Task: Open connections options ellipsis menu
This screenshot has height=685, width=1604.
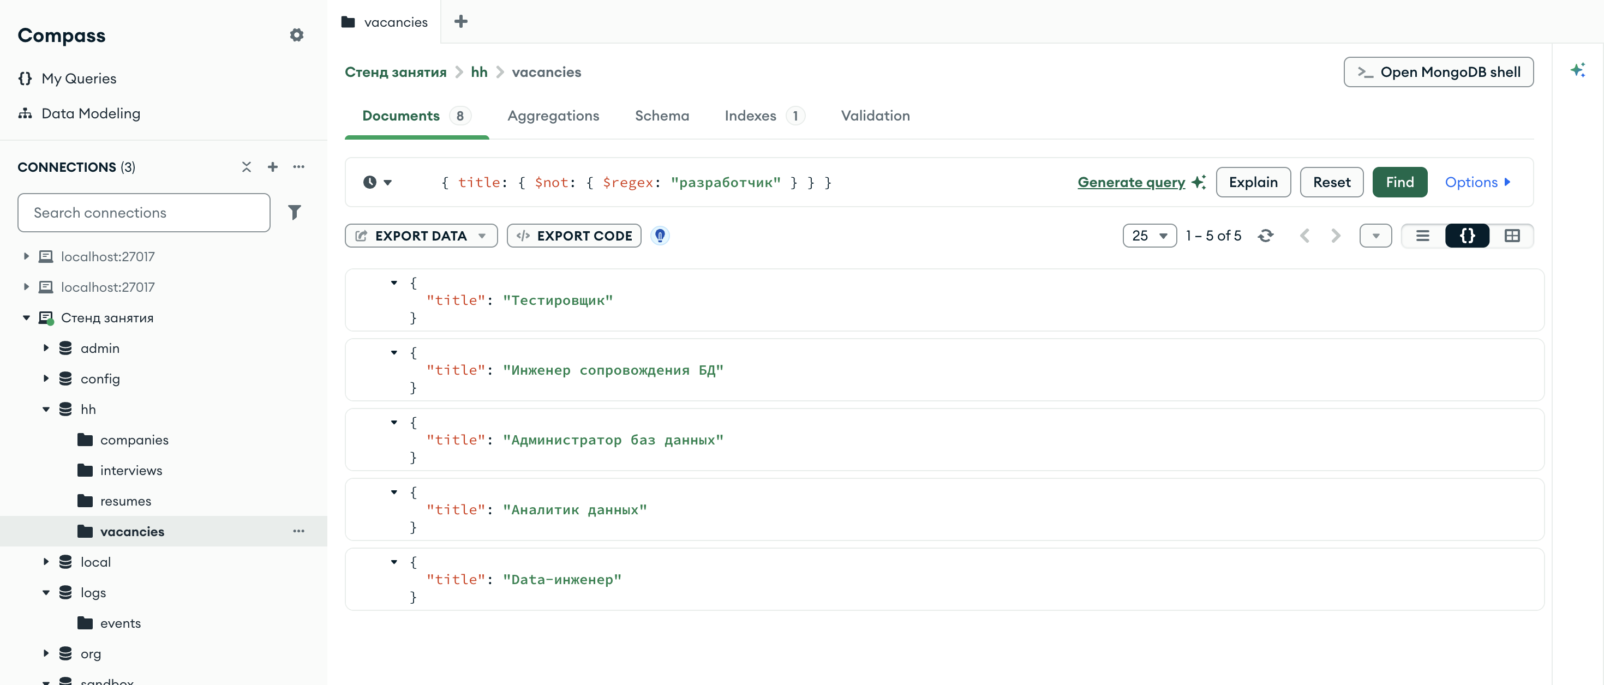Action: [x=299, y=167]
